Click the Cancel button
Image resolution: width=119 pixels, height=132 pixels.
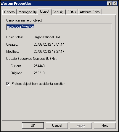tap(57, 126)
